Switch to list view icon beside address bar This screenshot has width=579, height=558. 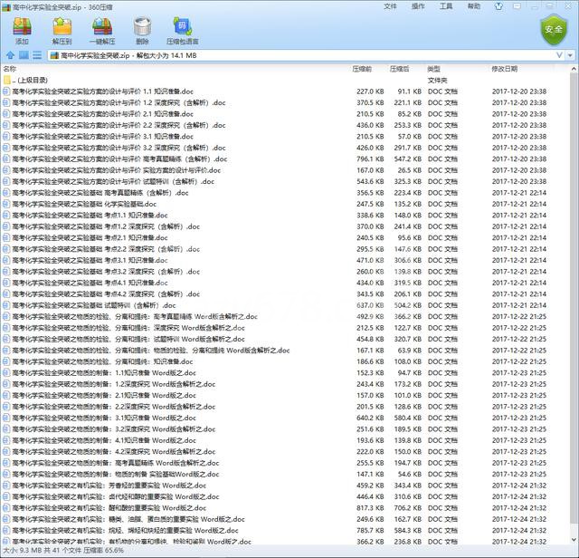pyautogui.click(x=37, y=55)
